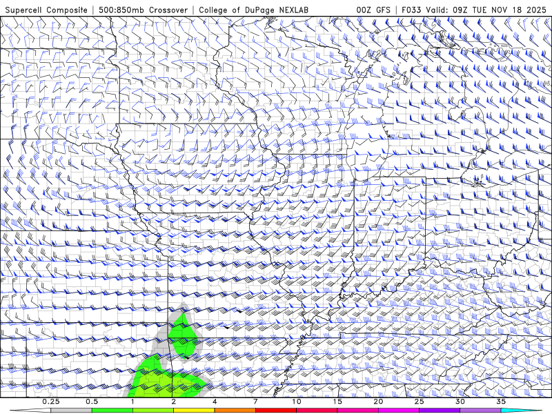Image resolution: width=552 pixels, height=414 pixels.
Task: Select the legend value 10
Action: 297,402
